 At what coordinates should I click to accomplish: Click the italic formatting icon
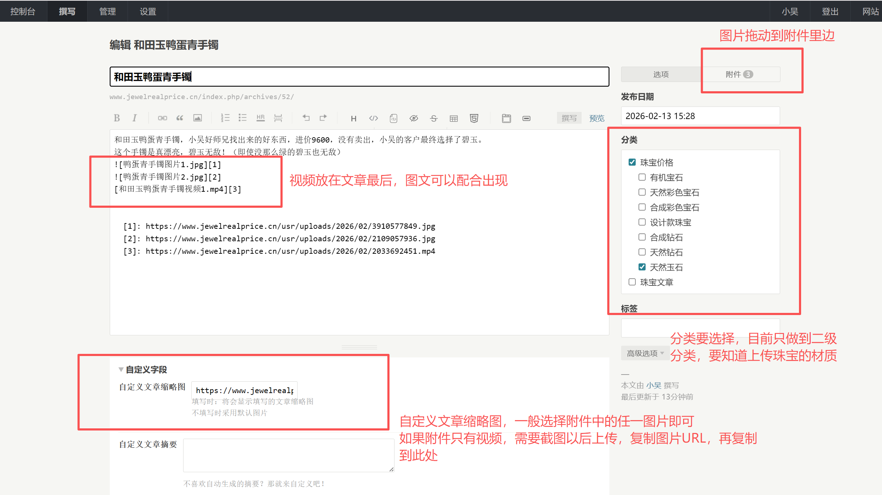[x=134, y=118]
